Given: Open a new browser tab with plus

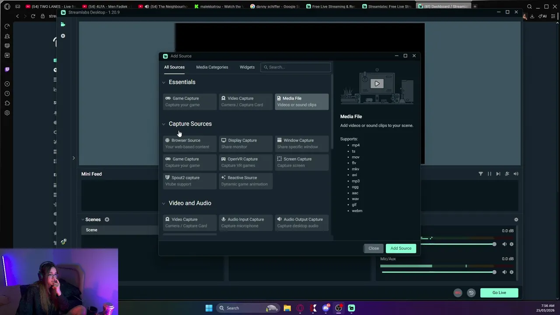Looking at the screenshot, I should (475, 7).
